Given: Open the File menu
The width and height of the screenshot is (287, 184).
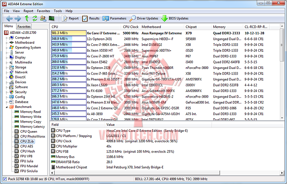Looking at the screenshot, I should 7,11.
